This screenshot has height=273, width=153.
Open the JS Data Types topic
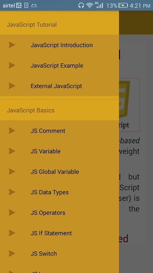click(60, 192)
